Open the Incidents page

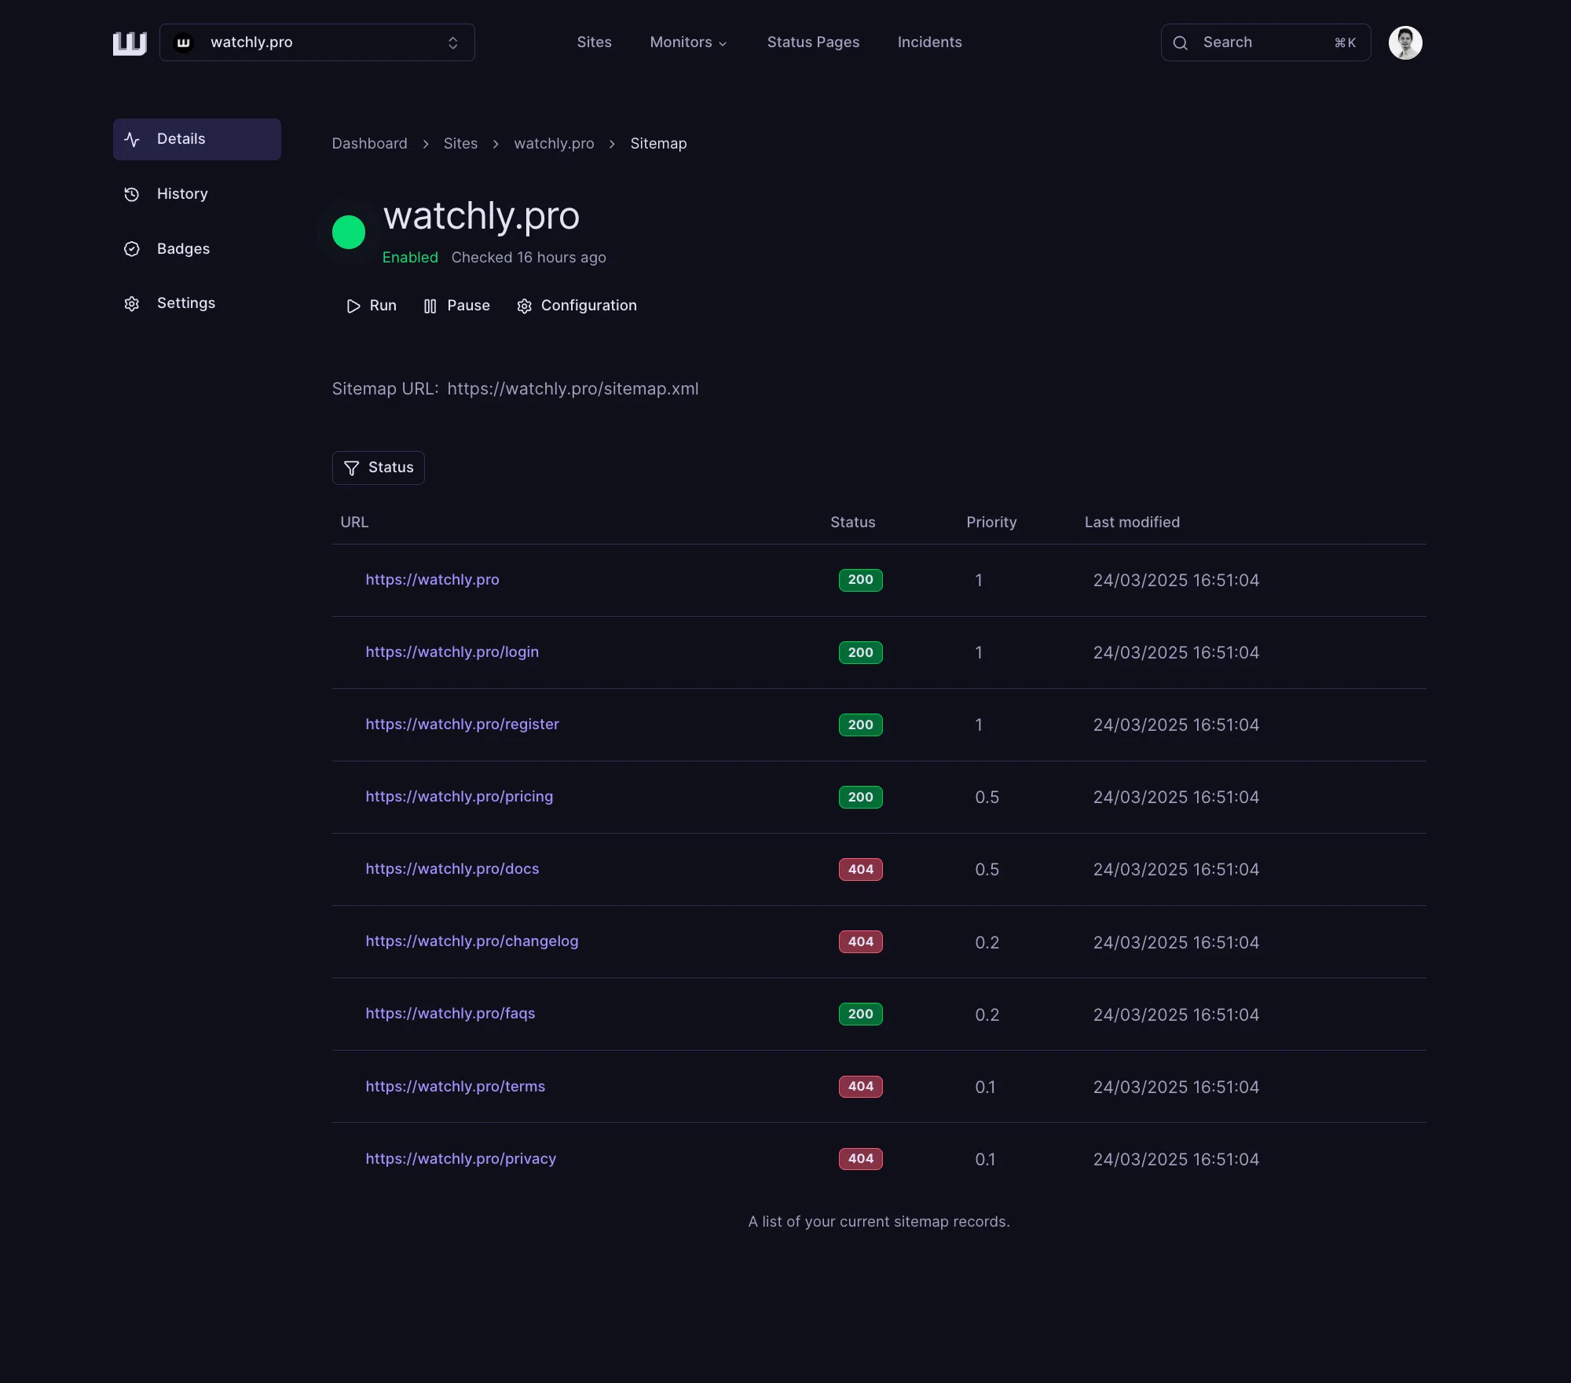[x=929, y=42]
